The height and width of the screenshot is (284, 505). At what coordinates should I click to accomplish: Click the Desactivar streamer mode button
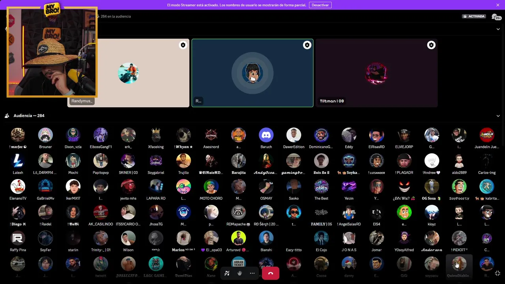point(320,5)
